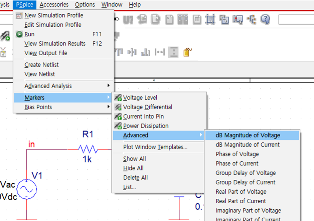Click the yellow tag icon

point(187,52)
